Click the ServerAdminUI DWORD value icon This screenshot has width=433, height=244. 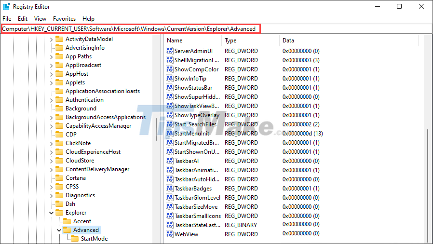170,51
